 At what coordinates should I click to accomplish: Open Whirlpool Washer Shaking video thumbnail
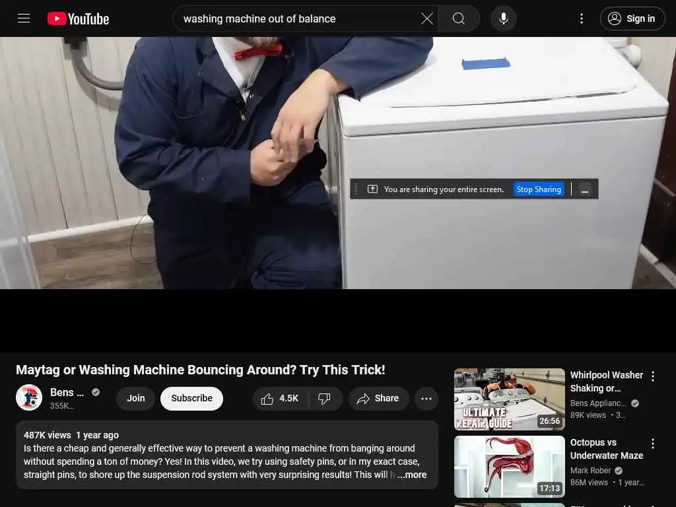[509, 399]
